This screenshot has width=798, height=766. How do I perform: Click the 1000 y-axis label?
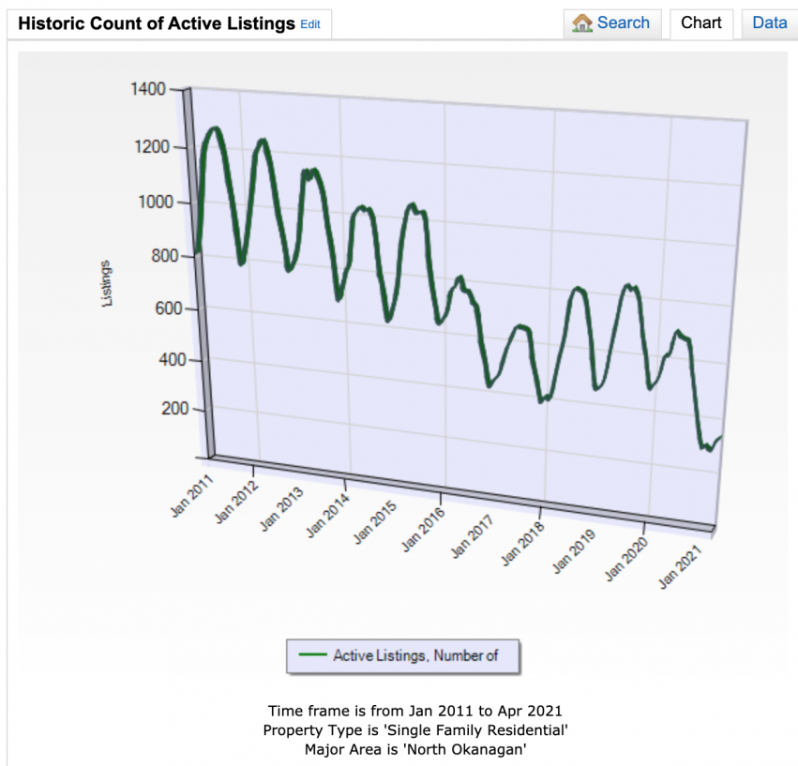click(x=156, y=203)
